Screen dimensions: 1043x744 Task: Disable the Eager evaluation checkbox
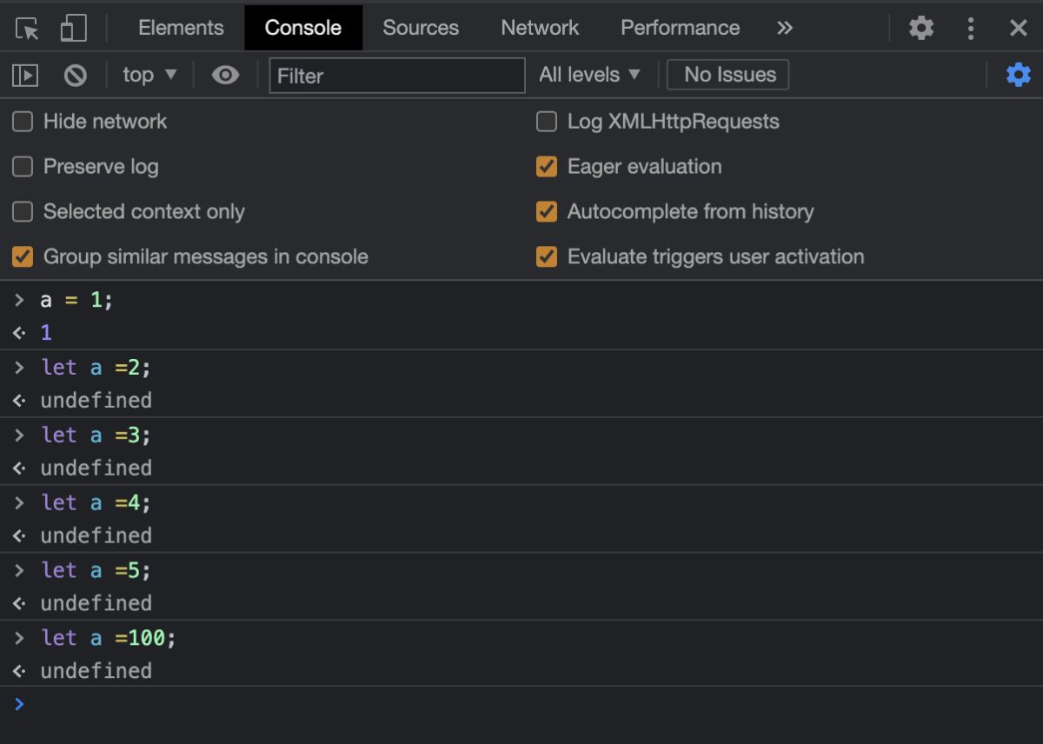tap(547, 167)
